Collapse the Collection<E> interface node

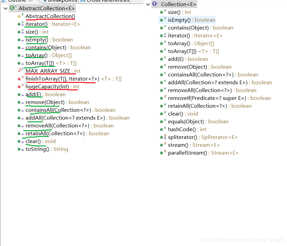tap(148, 4)
